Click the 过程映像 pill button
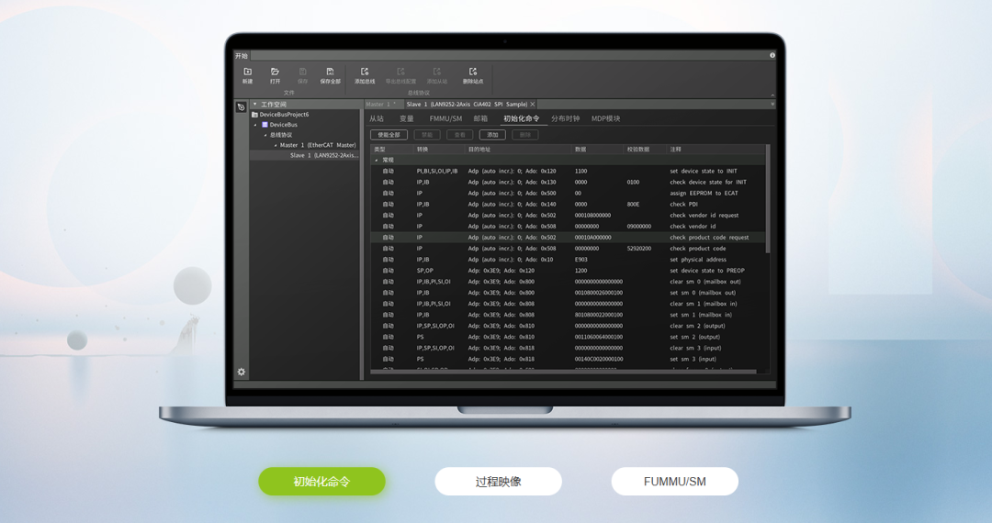 498,482
